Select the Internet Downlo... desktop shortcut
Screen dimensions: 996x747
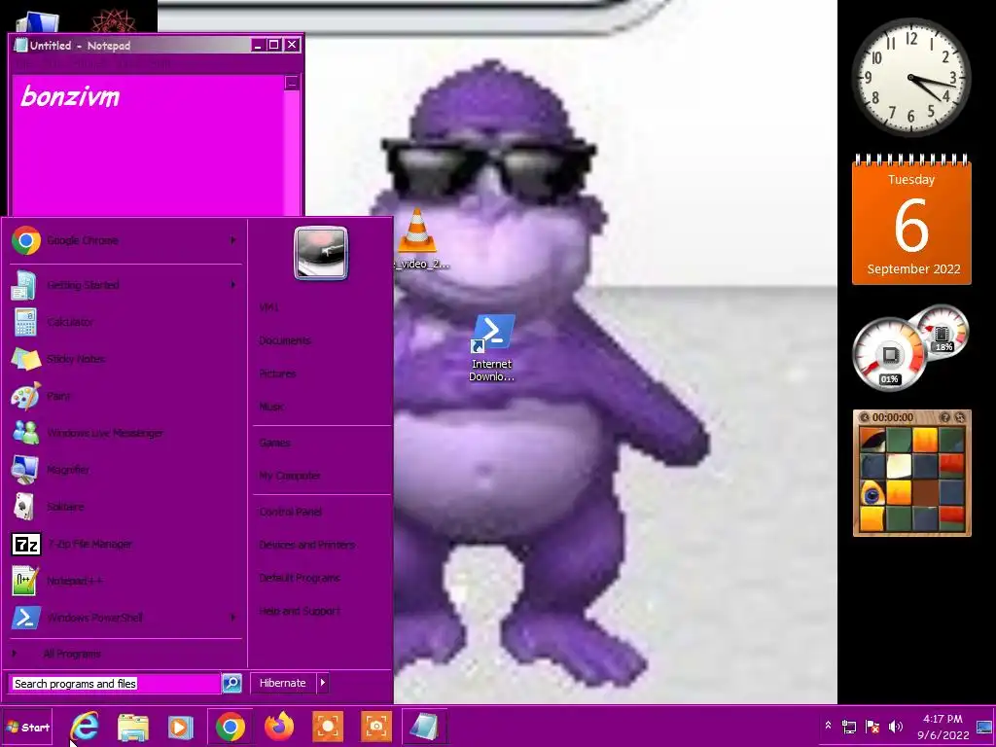(x=491, y=348)
